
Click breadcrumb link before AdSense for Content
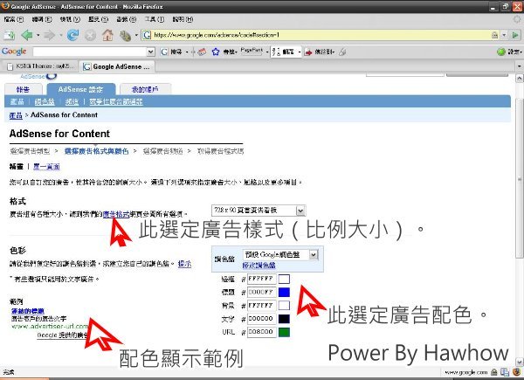click(16, 115)
